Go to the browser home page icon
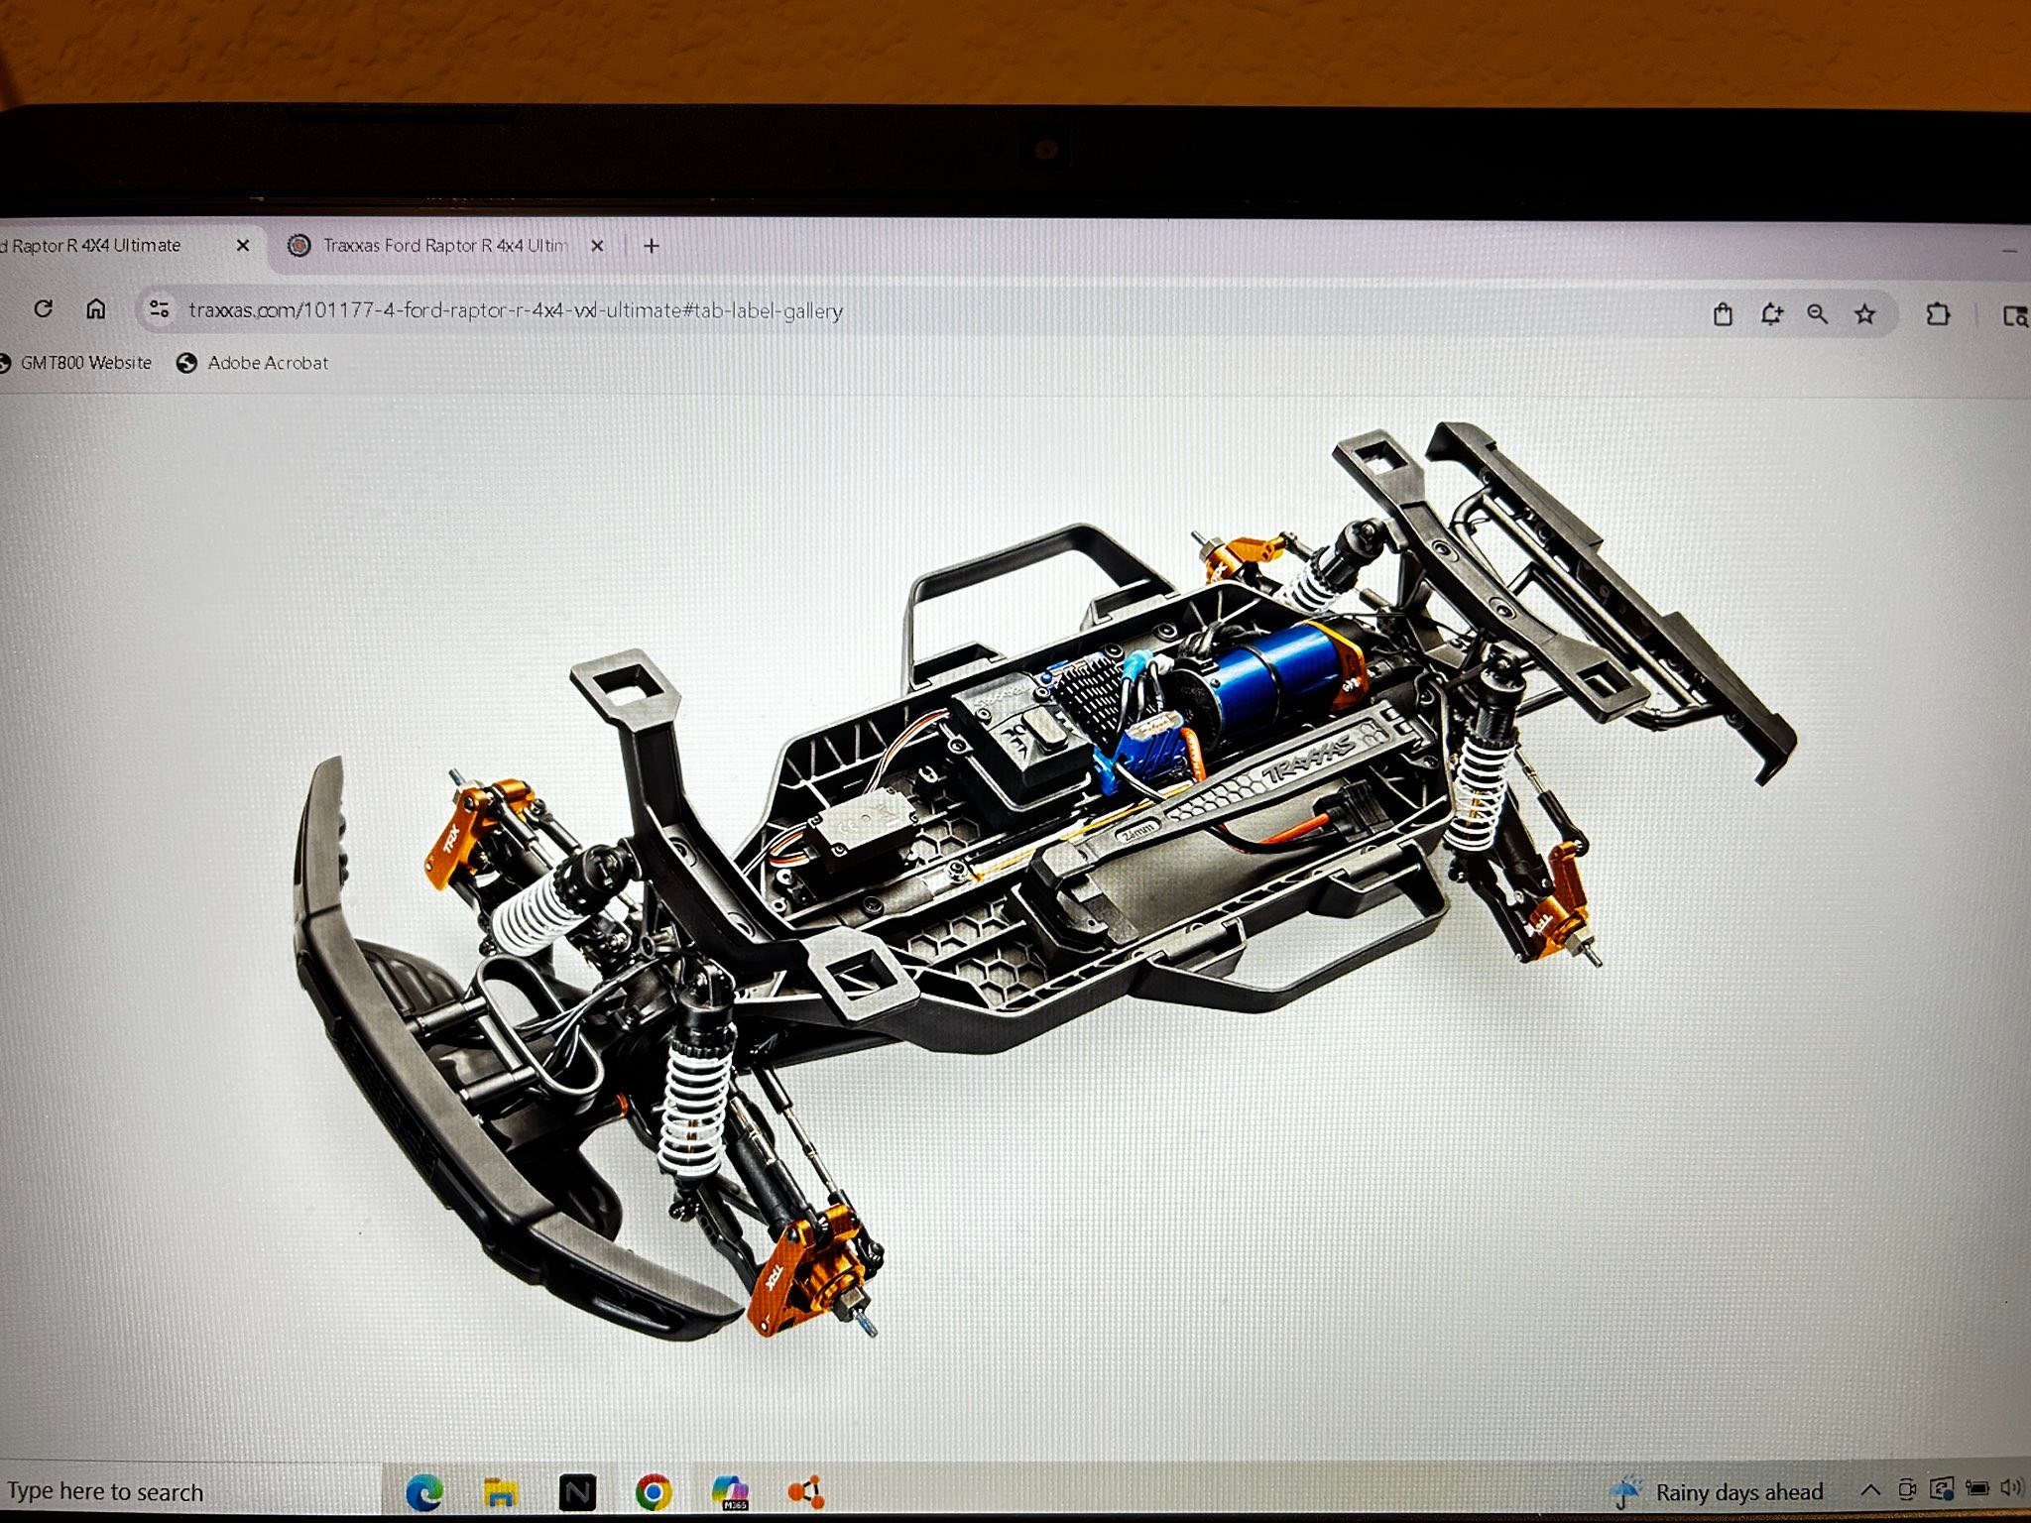 pyautogui.click(x=95, y=309)
